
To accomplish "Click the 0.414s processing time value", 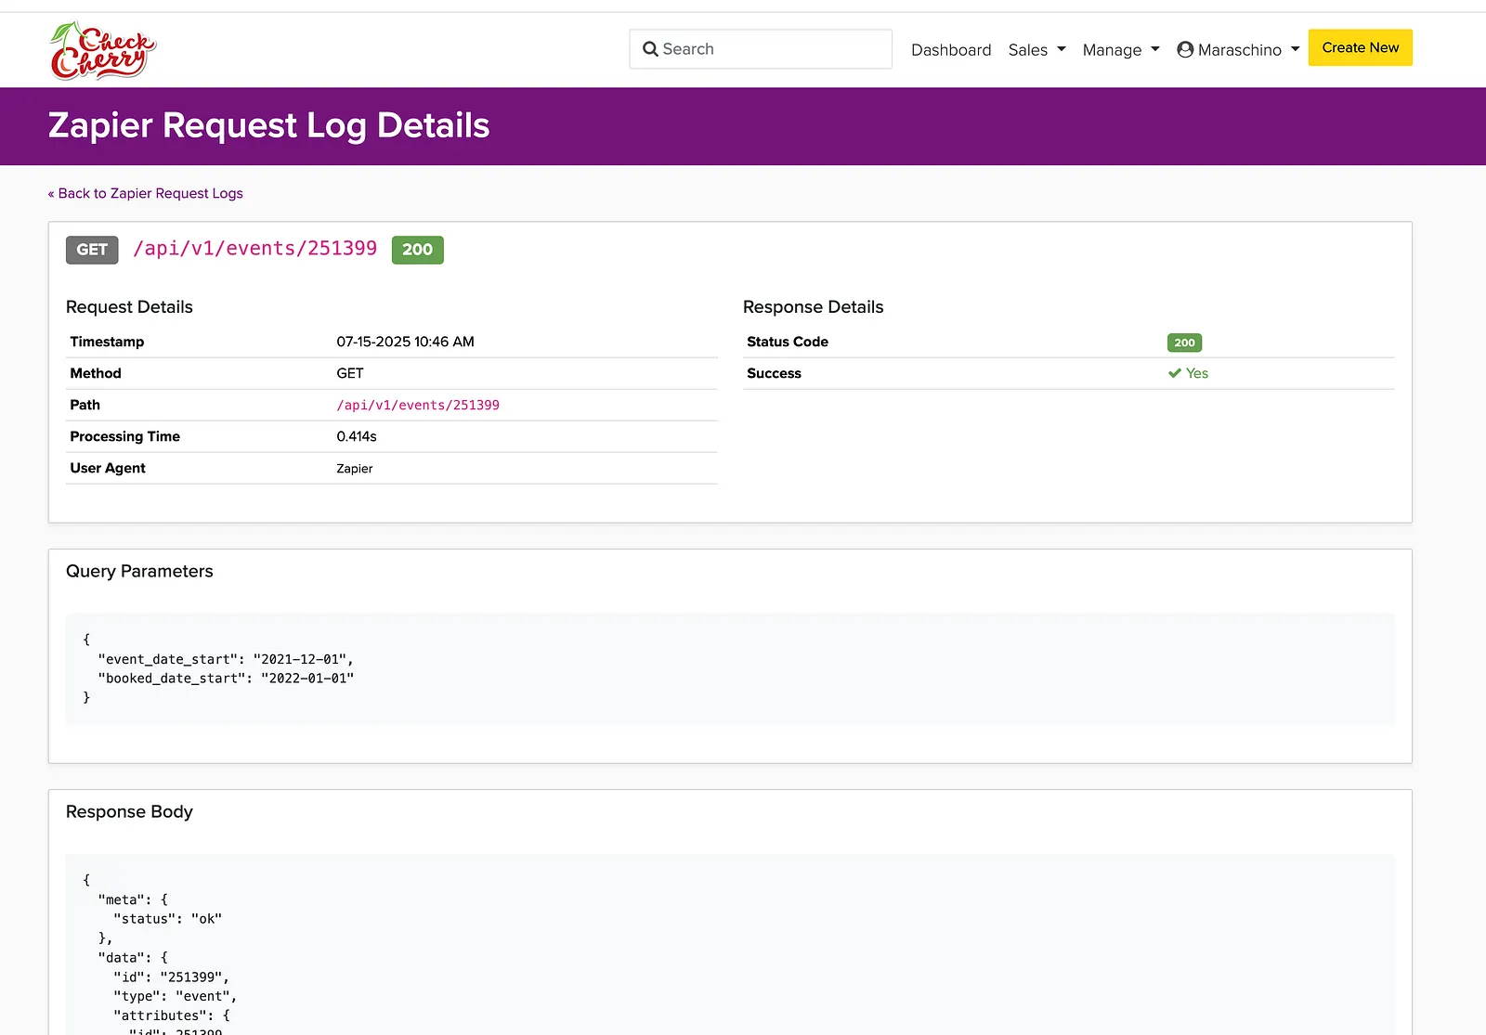I will 357,436.
